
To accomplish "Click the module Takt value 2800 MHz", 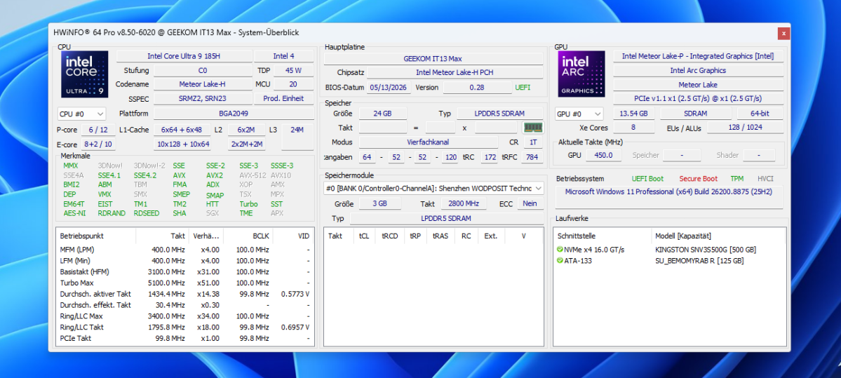I will (464, 204).
